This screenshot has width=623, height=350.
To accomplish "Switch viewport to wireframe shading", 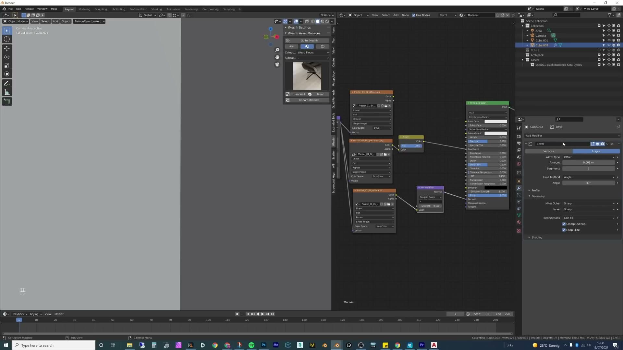I will coord(313,21).
